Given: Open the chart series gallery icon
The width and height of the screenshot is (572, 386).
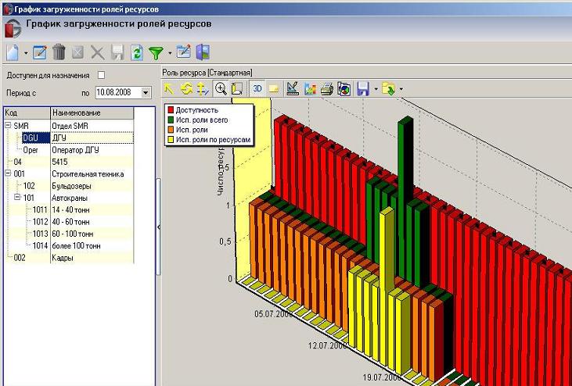Looking at the screenshot, I should (x=310, y=89).
